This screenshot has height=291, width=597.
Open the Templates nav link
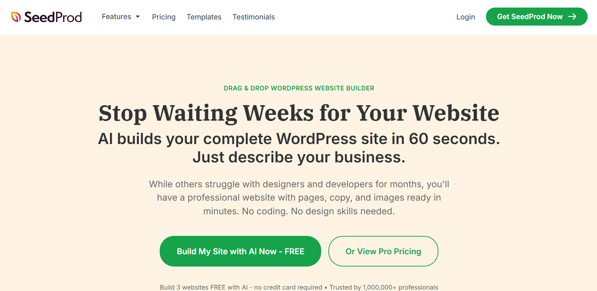point(204,17)
